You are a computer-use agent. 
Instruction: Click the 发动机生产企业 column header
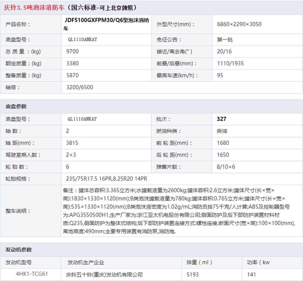[86, 262]
